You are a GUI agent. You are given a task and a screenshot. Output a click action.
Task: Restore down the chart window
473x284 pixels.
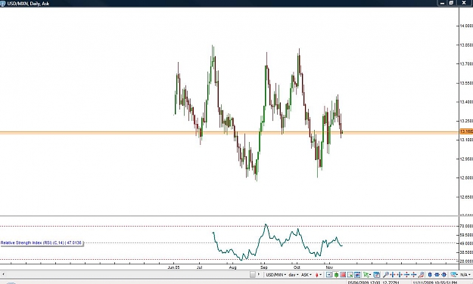(x=451, y=3)
